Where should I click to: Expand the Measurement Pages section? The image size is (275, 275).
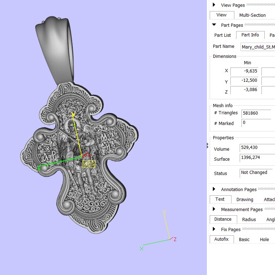[x=214, y=209]
